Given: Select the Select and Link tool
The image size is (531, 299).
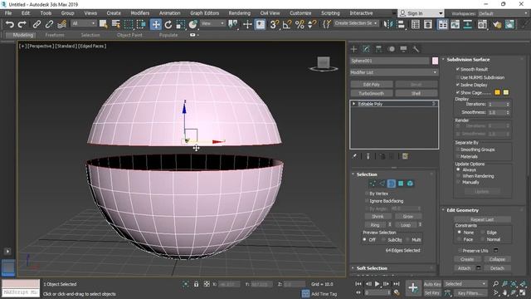Looking at the screenshot, I should [37, 24].
